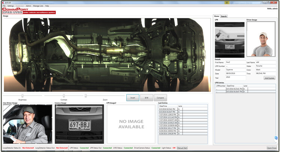
Task: Click LPR Status 'Connected' text
Action: click(84, 148)
